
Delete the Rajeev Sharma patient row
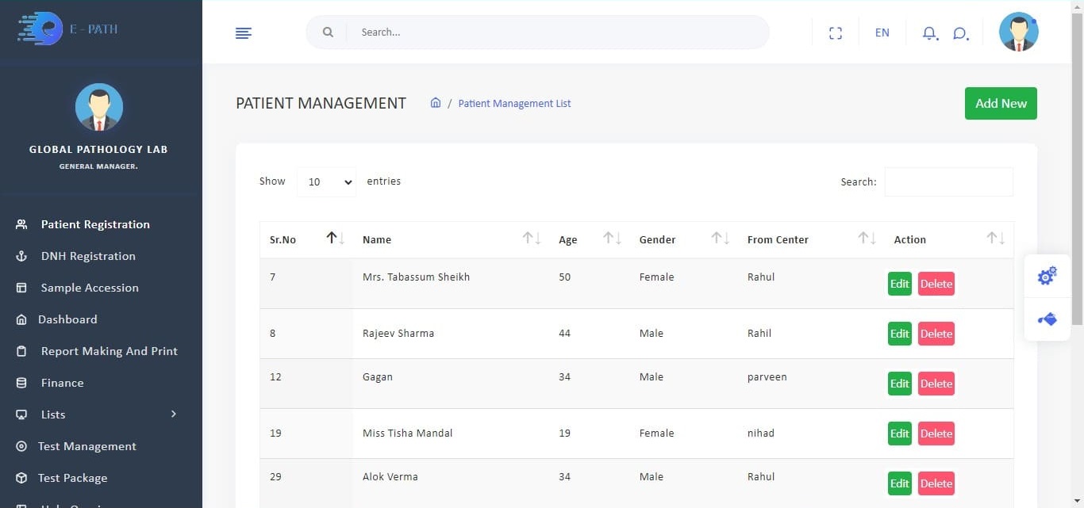pos(936,334)
